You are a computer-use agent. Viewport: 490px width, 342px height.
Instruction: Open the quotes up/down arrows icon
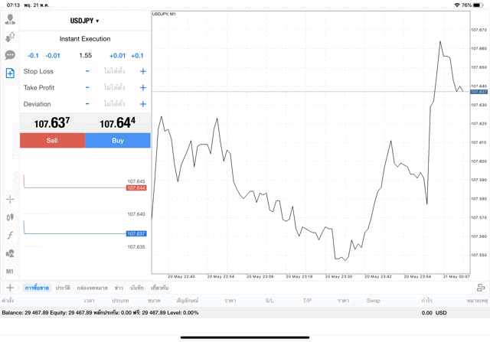coord(10,37)
